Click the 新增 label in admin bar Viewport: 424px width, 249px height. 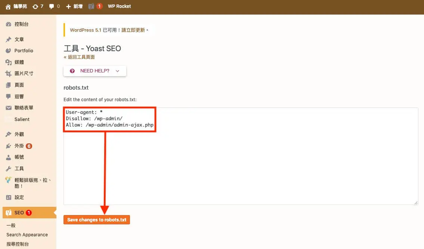click(78, 6)
